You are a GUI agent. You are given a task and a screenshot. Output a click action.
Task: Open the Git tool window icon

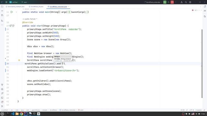tap(2, 106)
